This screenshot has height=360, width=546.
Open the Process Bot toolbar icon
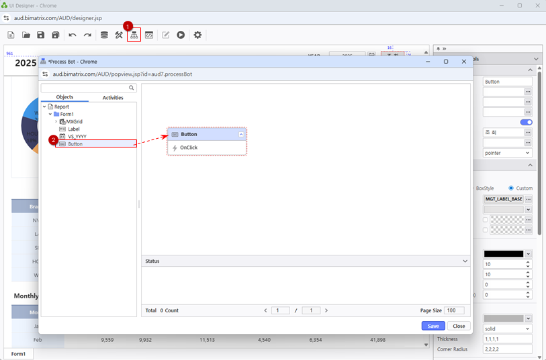click(134, 35)
